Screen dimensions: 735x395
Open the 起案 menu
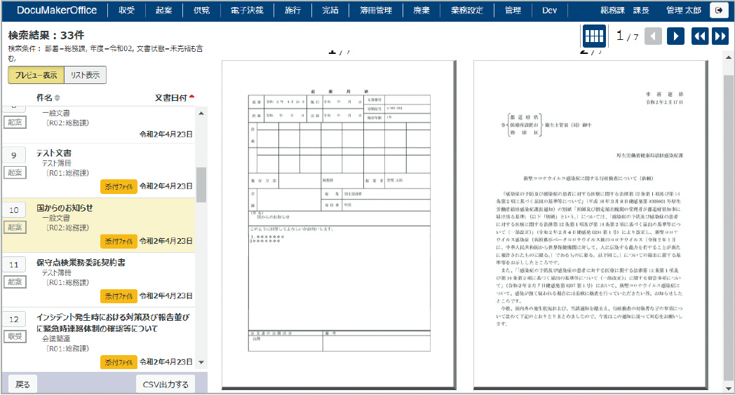[x=163, y=11]
